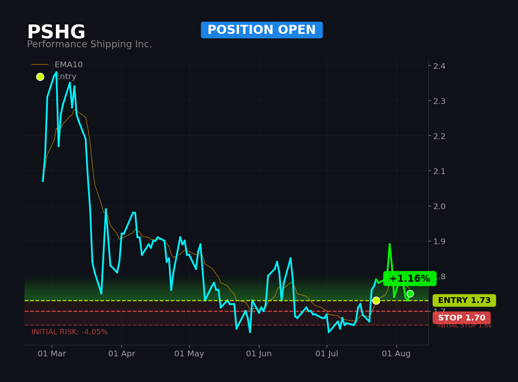Click the 2.0 price axis label

[440, 206]
